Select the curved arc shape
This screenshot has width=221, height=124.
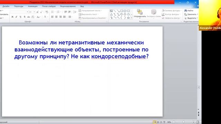[x=115, y=18]
